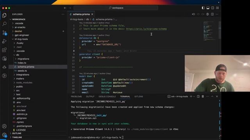
Task: Collapse the WORKSPACE root section
Action: (19, 19)
